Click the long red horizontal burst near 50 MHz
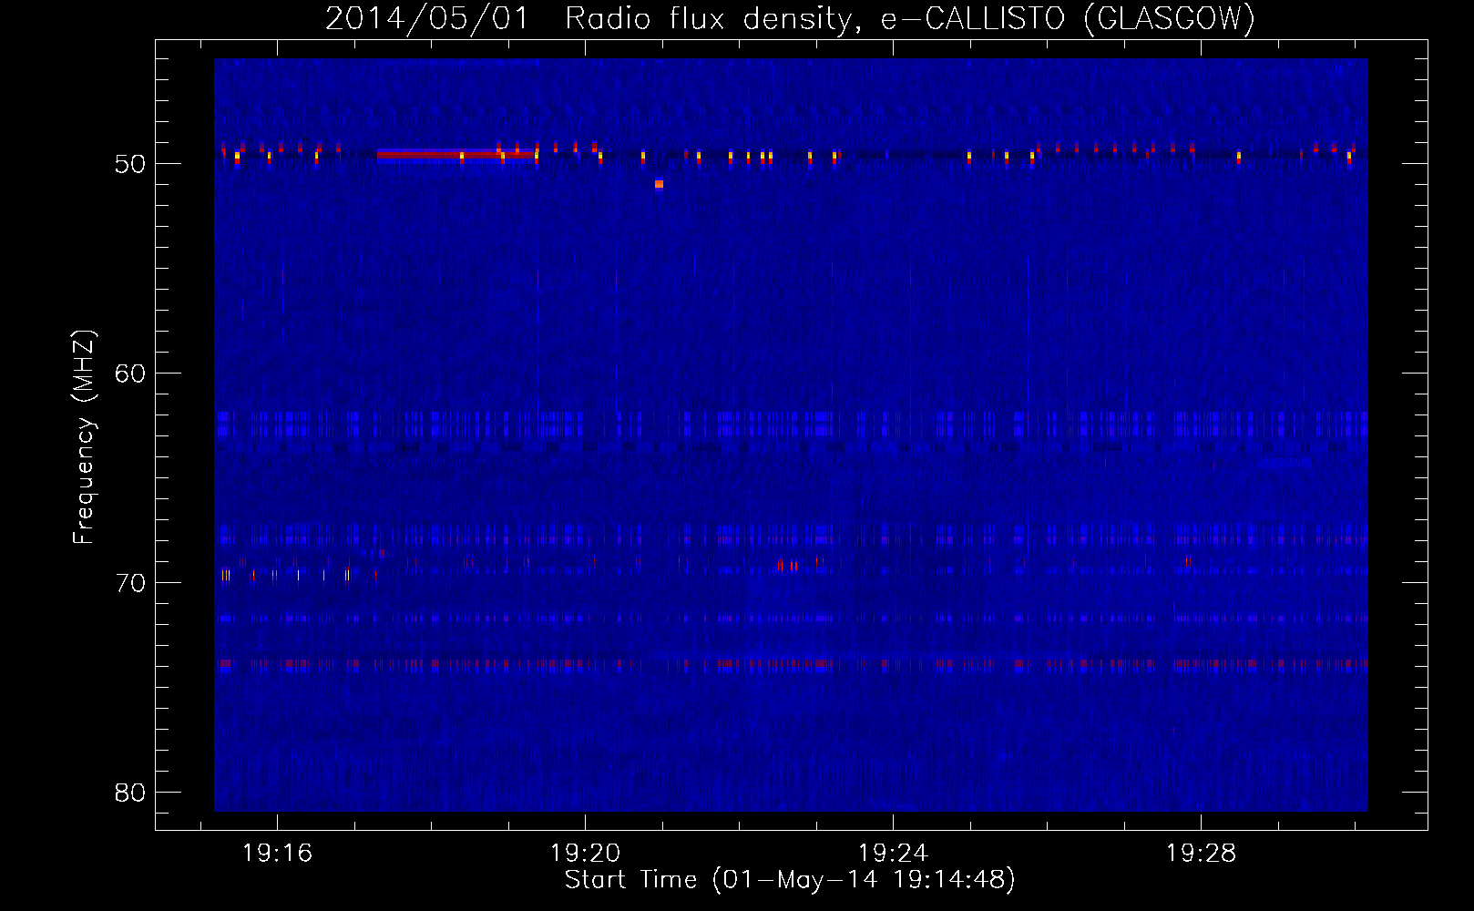1474x911 pixels. [x=456, y=154]
